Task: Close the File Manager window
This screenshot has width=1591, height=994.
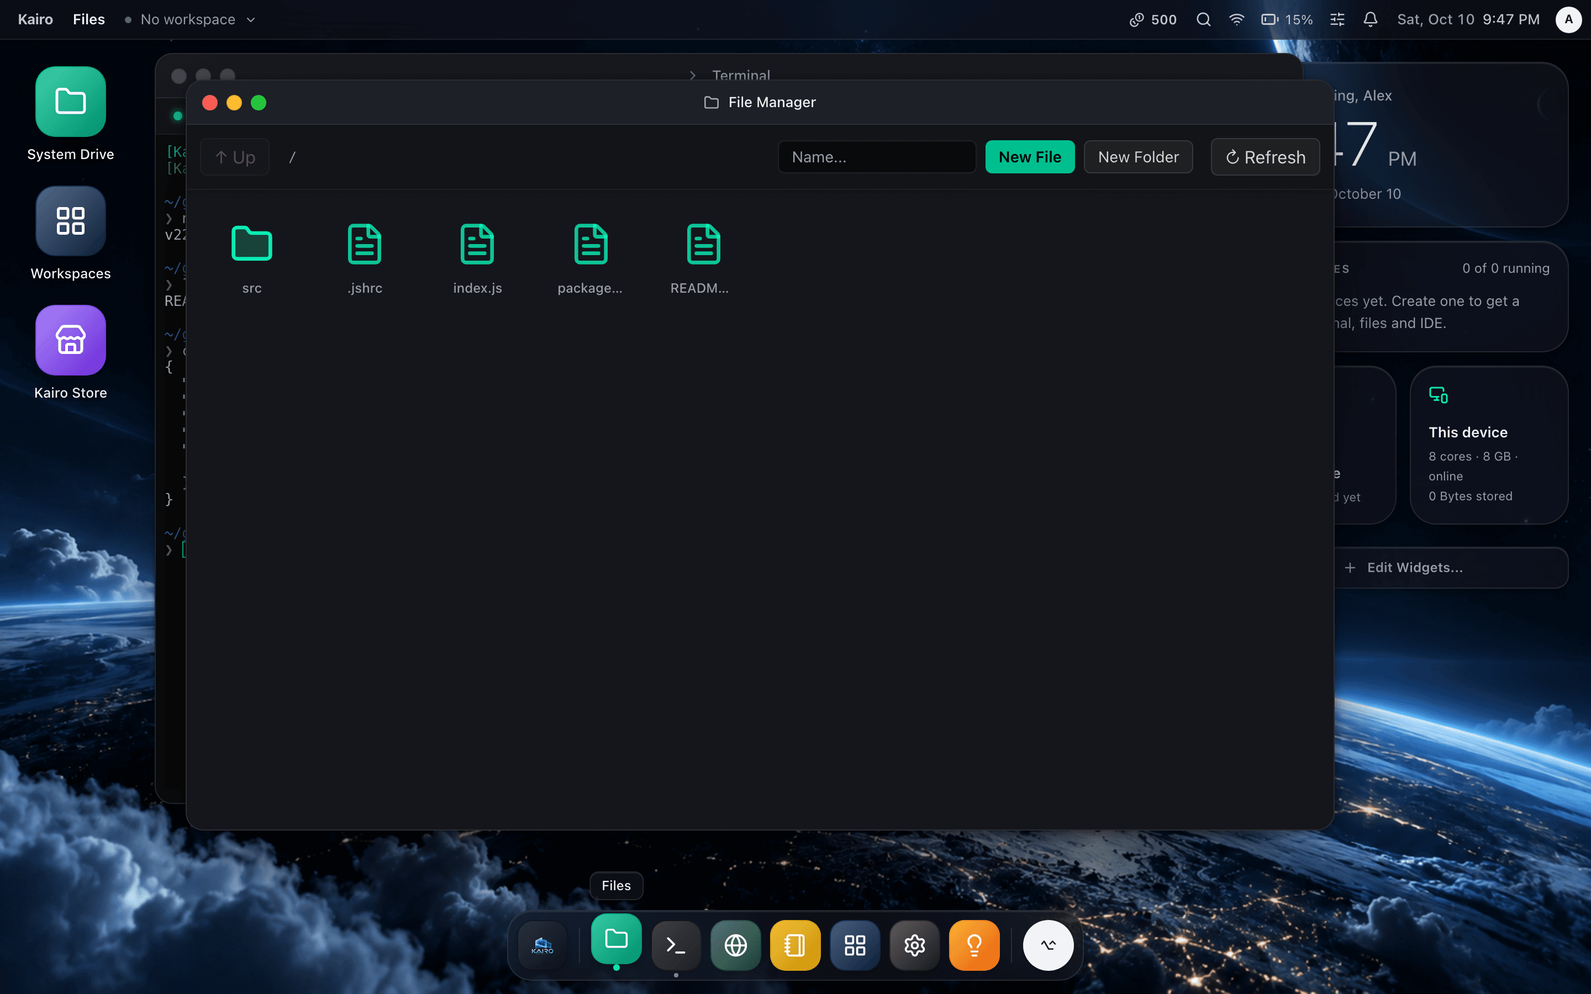Action: [x=210, y=103]
